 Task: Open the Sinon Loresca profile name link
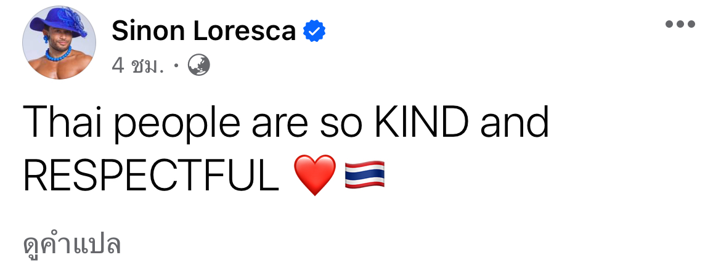point(204,31)
